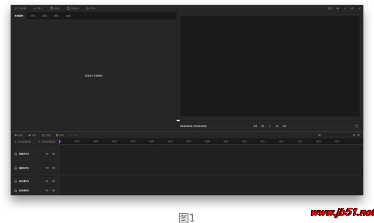Click the Import (导入) plus button
The image size is (374, 223).
(x=38, y=8)
